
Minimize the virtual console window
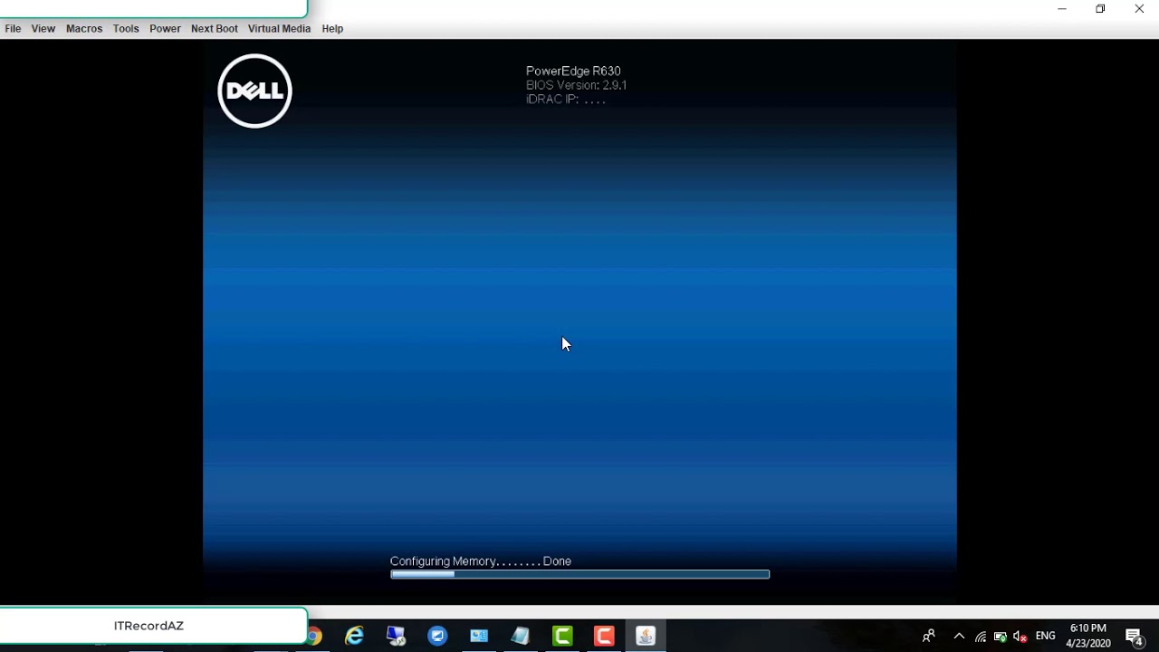coord(1062,9)
